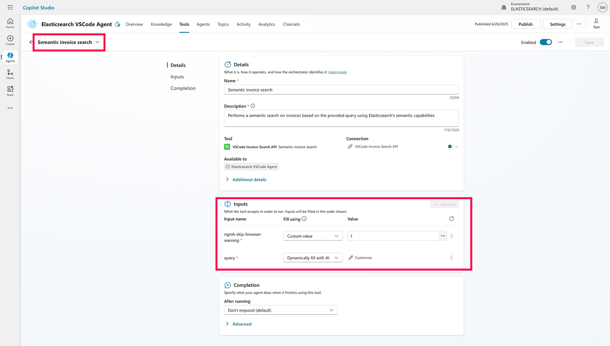The image size is (610, 346).
Task: Open the Analytics tab
Action: 266,24
